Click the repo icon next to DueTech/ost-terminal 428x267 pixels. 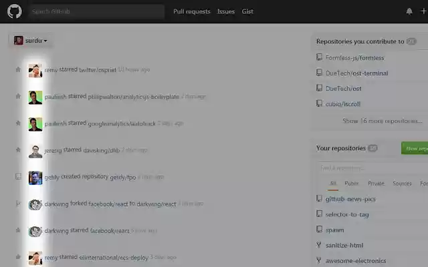pyautogui.click(x=319, y=73)
